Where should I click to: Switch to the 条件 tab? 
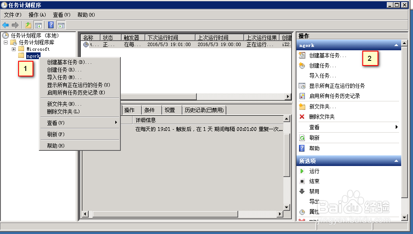[x=151, y=110]
